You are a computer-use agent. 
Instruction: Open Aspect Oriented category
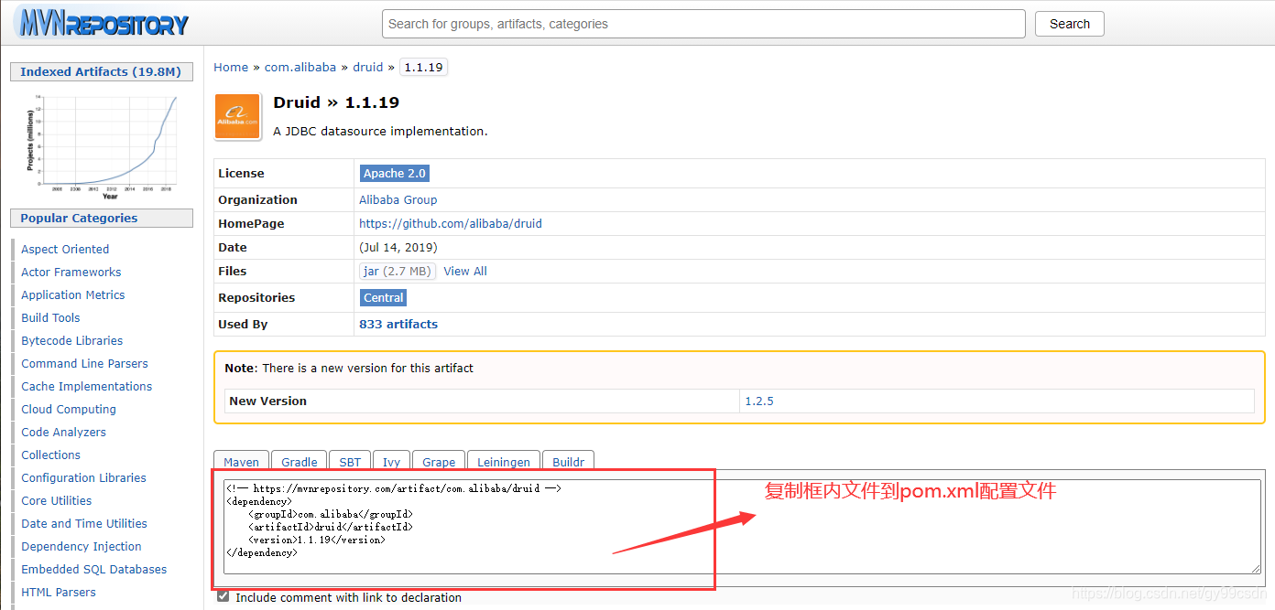65,249
